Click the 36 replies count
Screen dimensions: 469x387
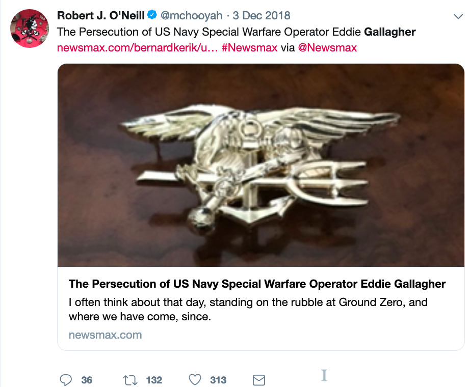pyautogui.click(x=87, y=380)
